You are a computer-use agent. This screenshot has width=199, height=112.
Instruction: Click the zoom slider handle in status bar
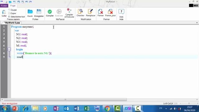[189, 103]
